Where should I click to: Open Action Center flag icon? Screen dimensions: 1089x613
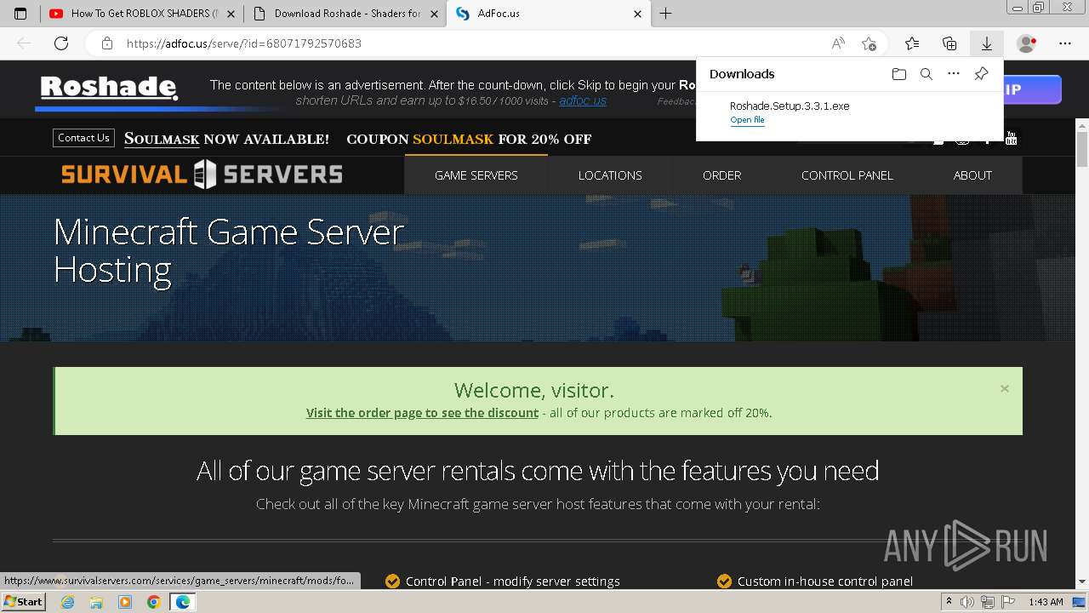click(x=1009, y=602)
